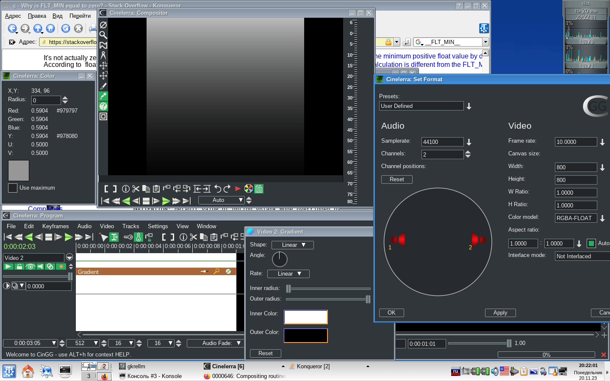The image size is (610, 381).
Task: Open the Settings menu in Program window
Action: pyautogui.click(x=158, y=226)
